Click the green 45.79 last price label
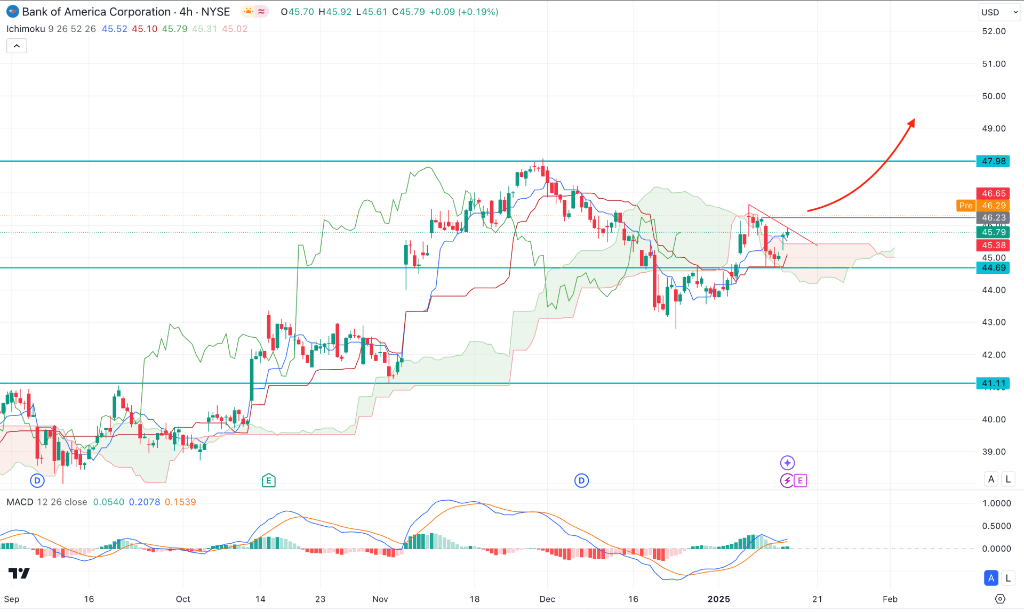1024x612 pixels. pos(993,232)
